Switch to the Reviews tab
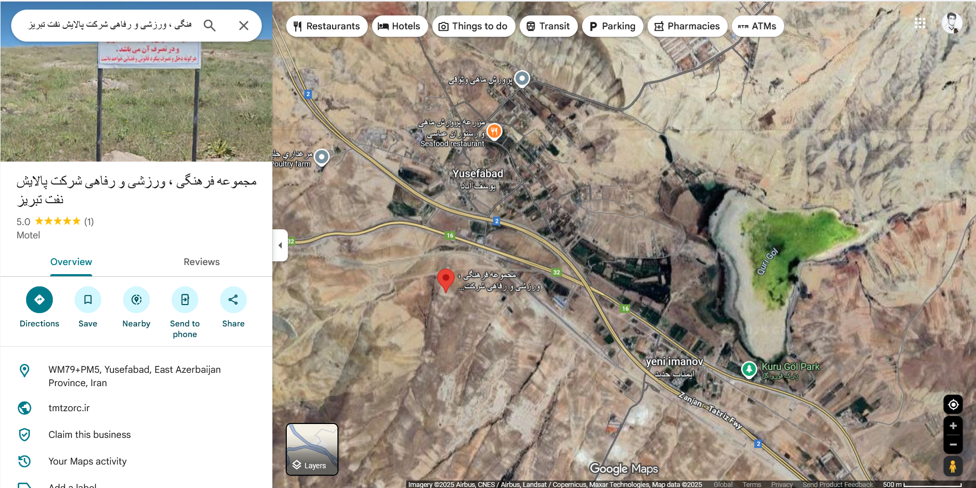Screen dimensions: 976x488 pos(201,262)
